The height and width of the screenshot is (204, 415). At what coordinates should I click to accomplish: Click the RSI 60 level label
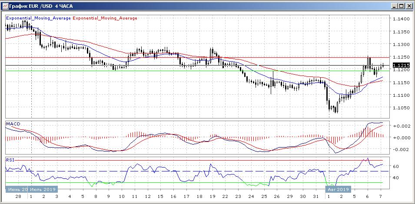click(396, 166)
